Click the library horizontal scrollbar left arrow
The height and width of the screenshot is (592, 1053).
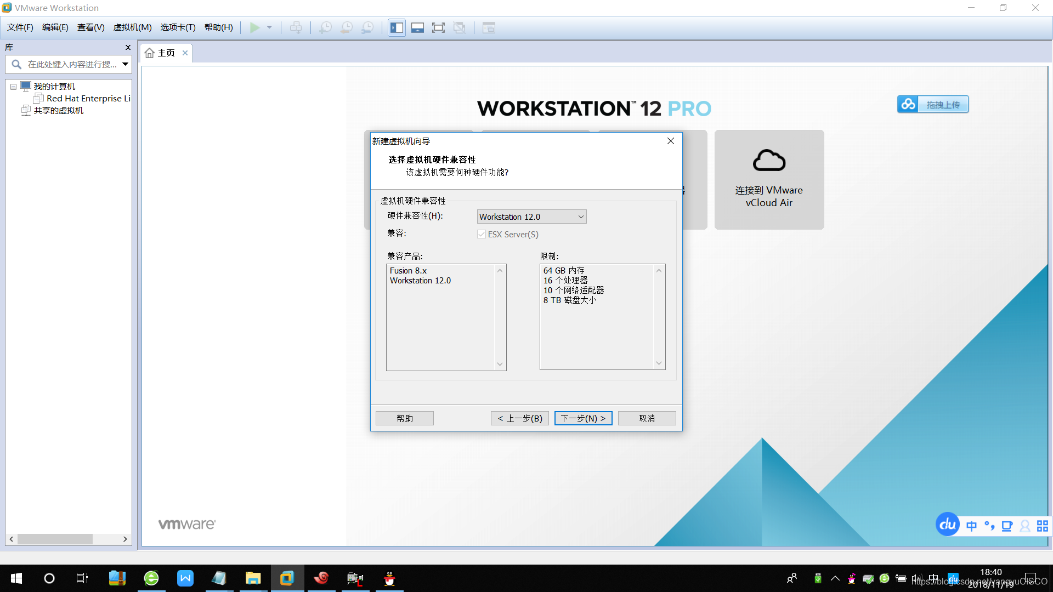pyautogui.click(x=12, y=539)
